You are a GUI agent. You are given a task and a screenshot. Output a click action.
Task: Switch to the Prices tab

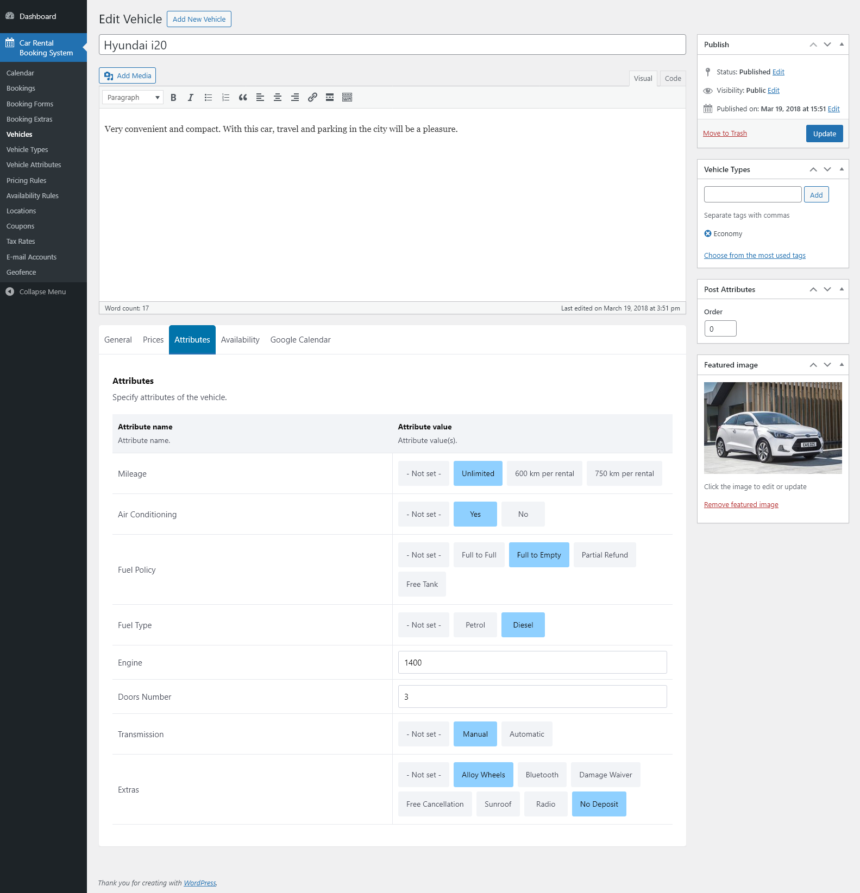coord(153,340)
